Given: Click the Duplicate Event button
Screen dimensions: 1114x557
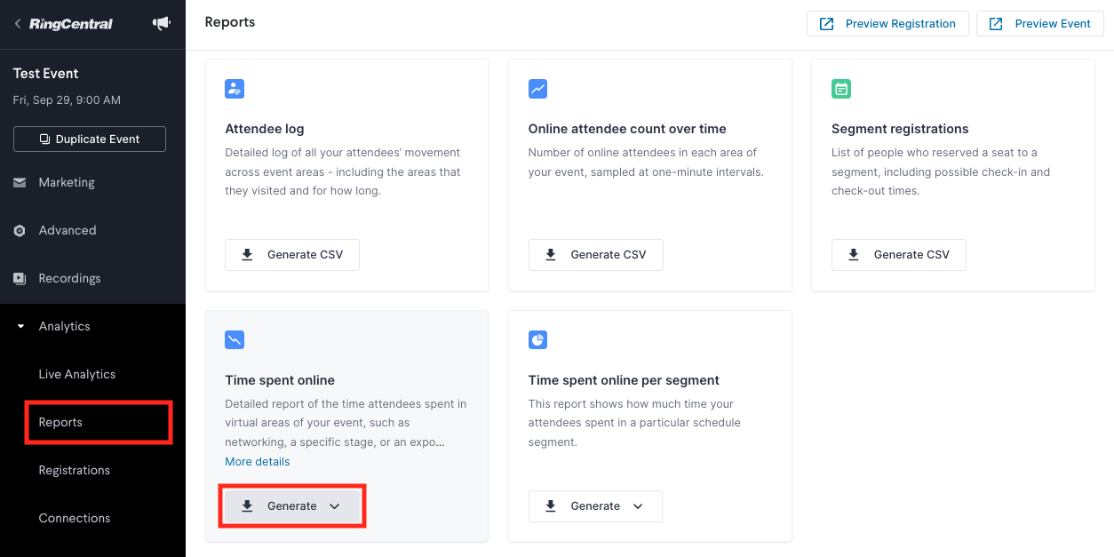Looking at the screenshot, I should 90,139.
